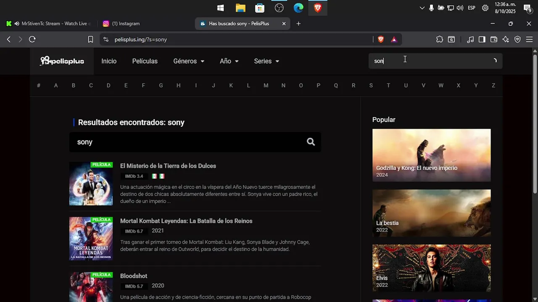Click the PelisPlus logo
Viewport: 538px width, 302px height.
point(62,61)
